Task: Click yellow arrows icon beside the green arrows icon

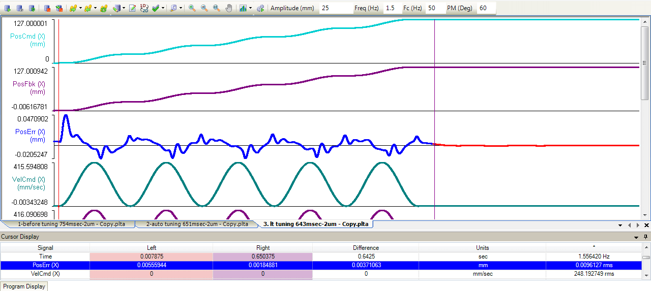Action: (88, 8)
